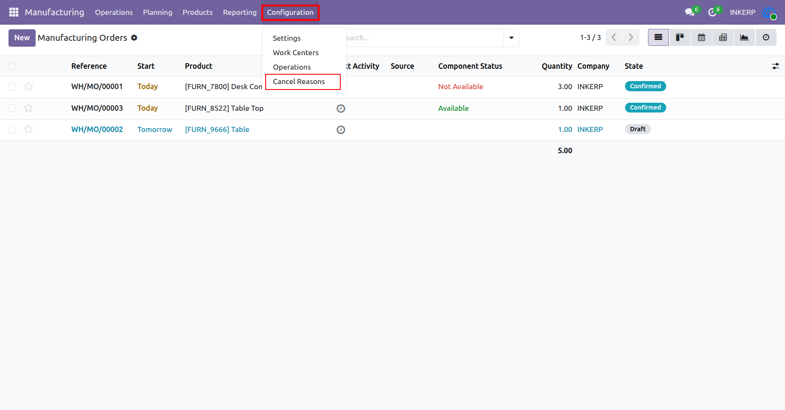Collapse the Configuration menu
The height and width of the screenshot is (410, 785).
(290, 12)
